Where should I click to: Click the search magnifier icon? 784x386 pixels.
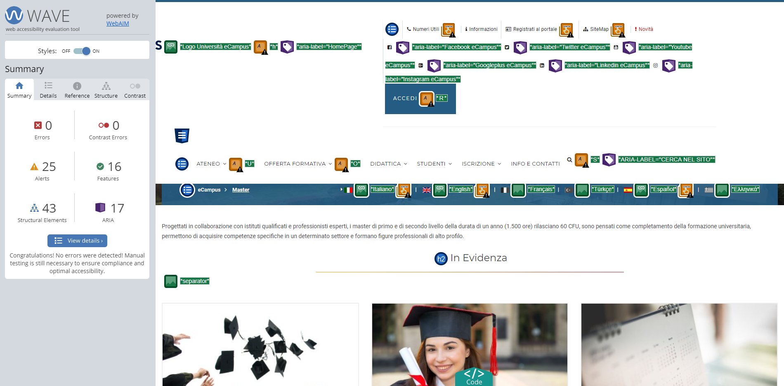coord(569,160)
